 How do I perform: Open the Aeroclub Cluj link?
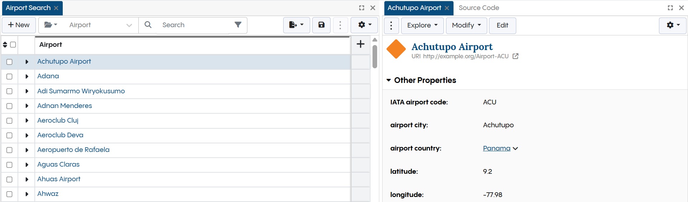pos(58,120)
